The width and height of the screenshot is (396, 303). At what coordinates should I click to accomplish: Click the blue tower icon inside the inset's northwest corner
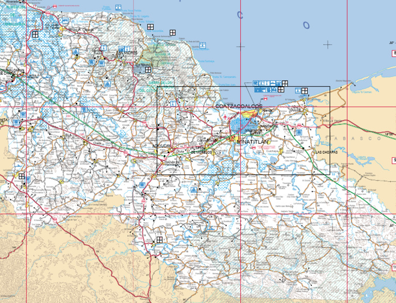coord(173,104)
